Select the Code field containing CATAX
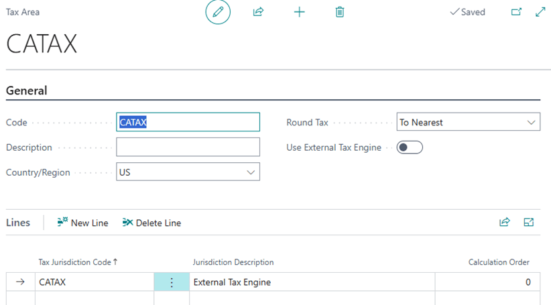 188,123
